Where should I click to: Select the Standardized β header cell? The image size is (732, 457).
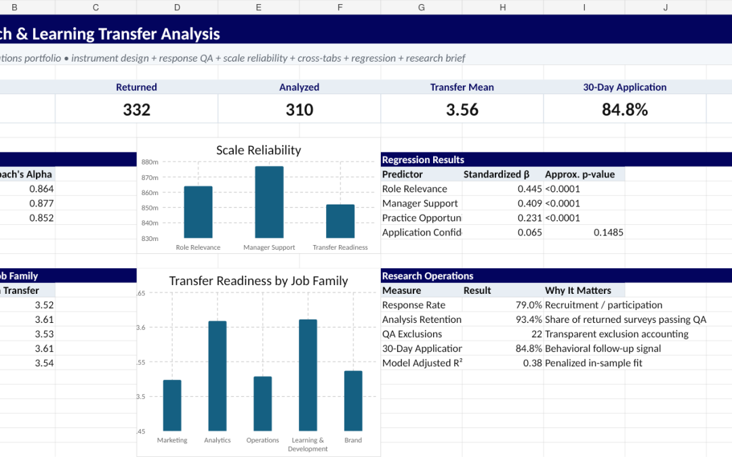[503, 175]
